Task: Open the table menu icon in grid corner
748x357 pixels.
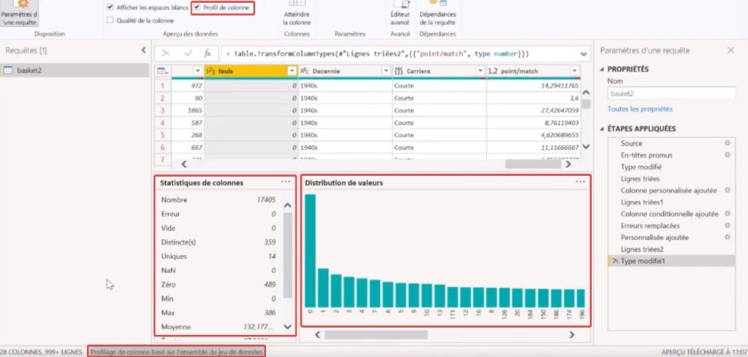Action: pyautogui.click(x=163, y=71)
